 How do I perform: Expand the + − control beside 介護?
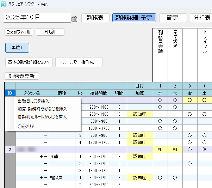tap(44, 156)
